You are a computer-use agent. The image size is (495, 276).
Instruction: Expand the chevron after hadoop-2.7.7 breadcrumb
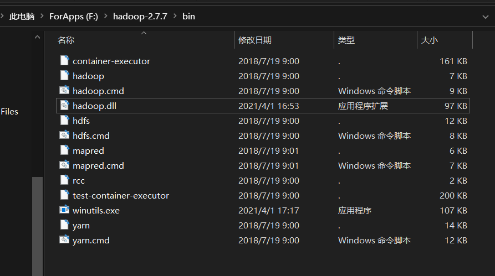pyautogui.click(x=175, y=17)
